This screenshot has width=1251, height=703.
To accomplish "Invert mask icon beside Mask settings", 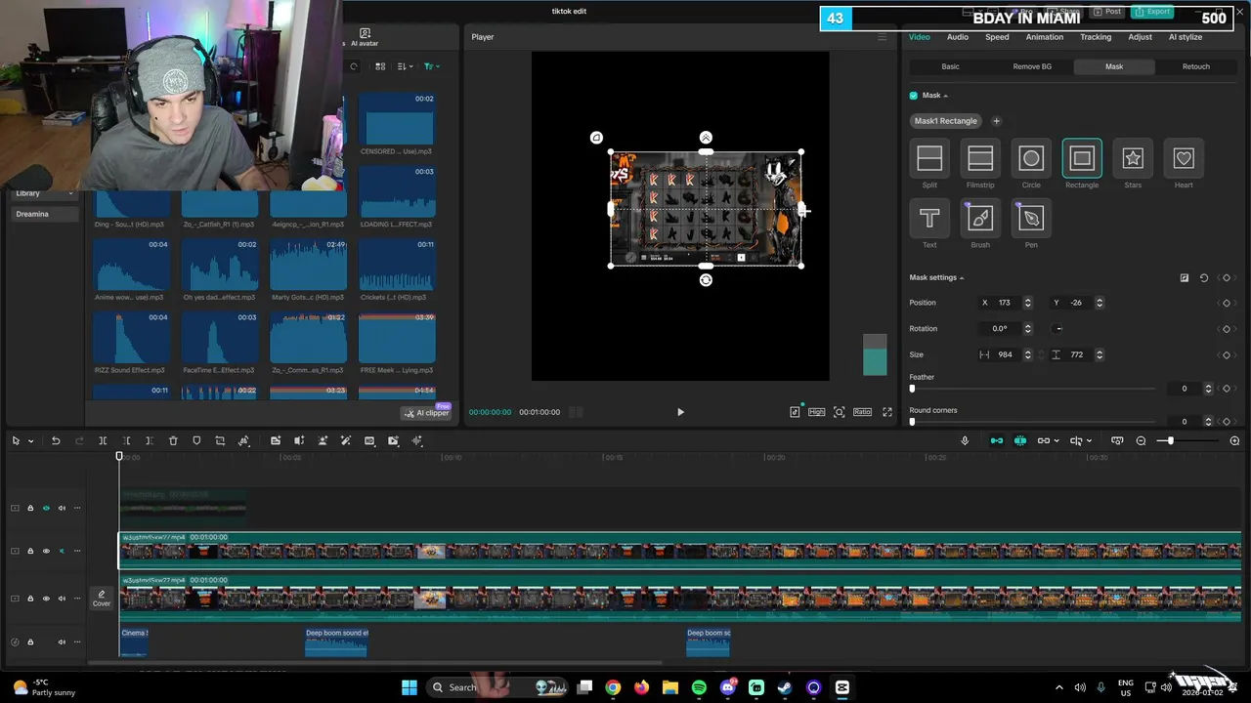I will tap(1185, 278).
